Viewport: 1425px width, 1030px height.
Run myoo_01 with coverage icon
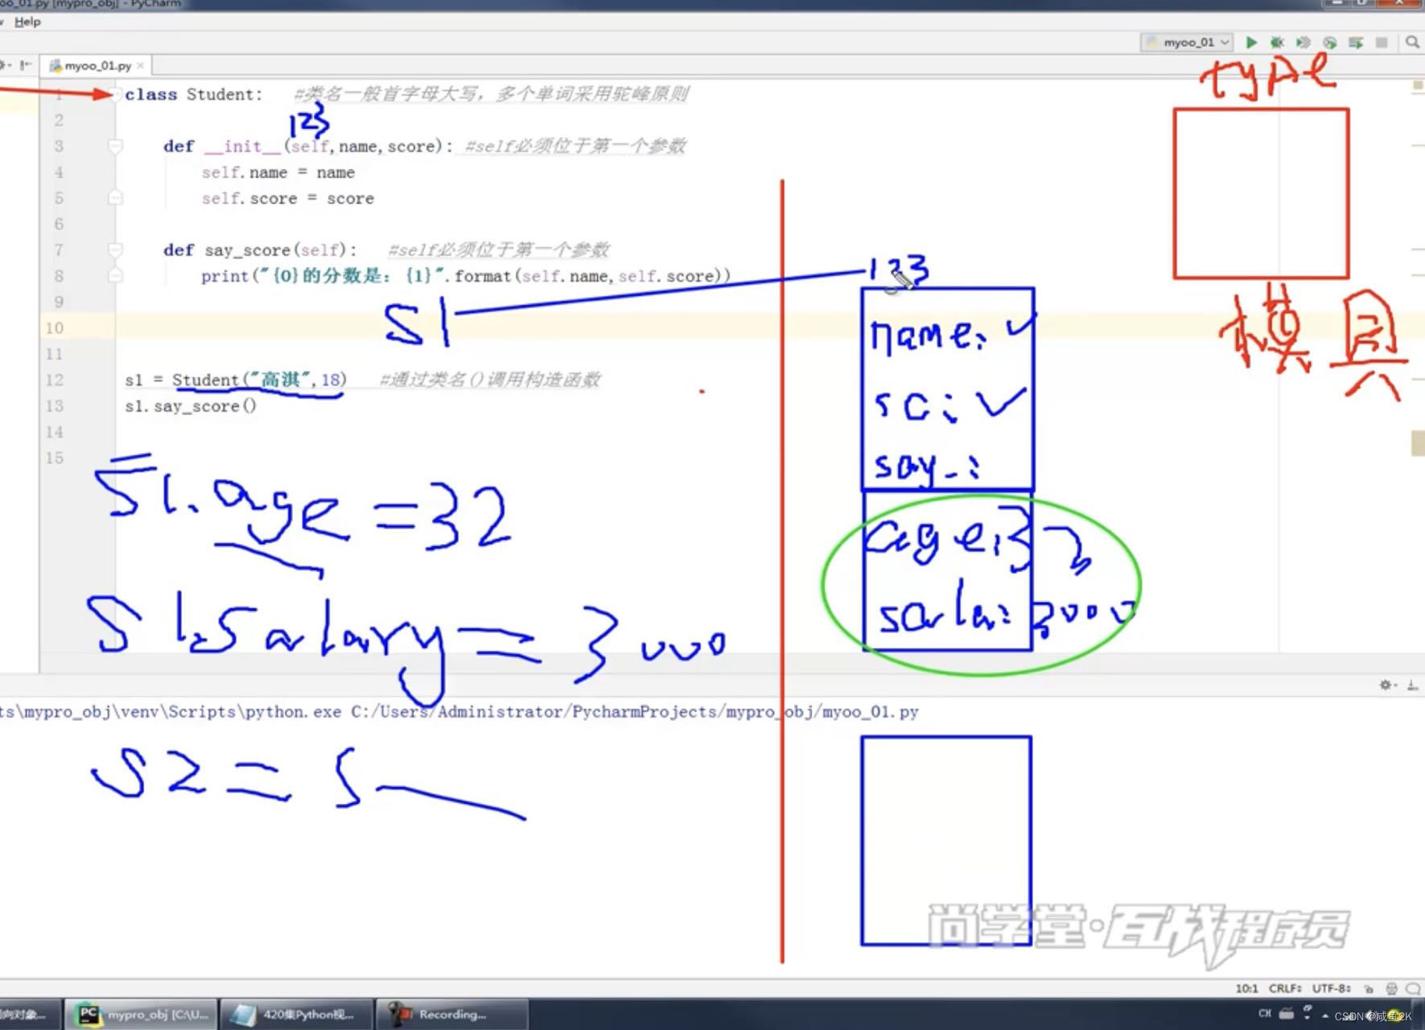[1303, 42]
